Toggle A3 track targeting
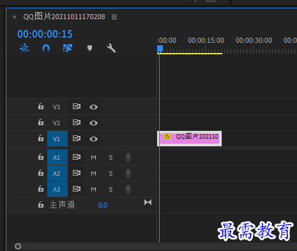Viewport: 297px width, 251px height. 57,189
